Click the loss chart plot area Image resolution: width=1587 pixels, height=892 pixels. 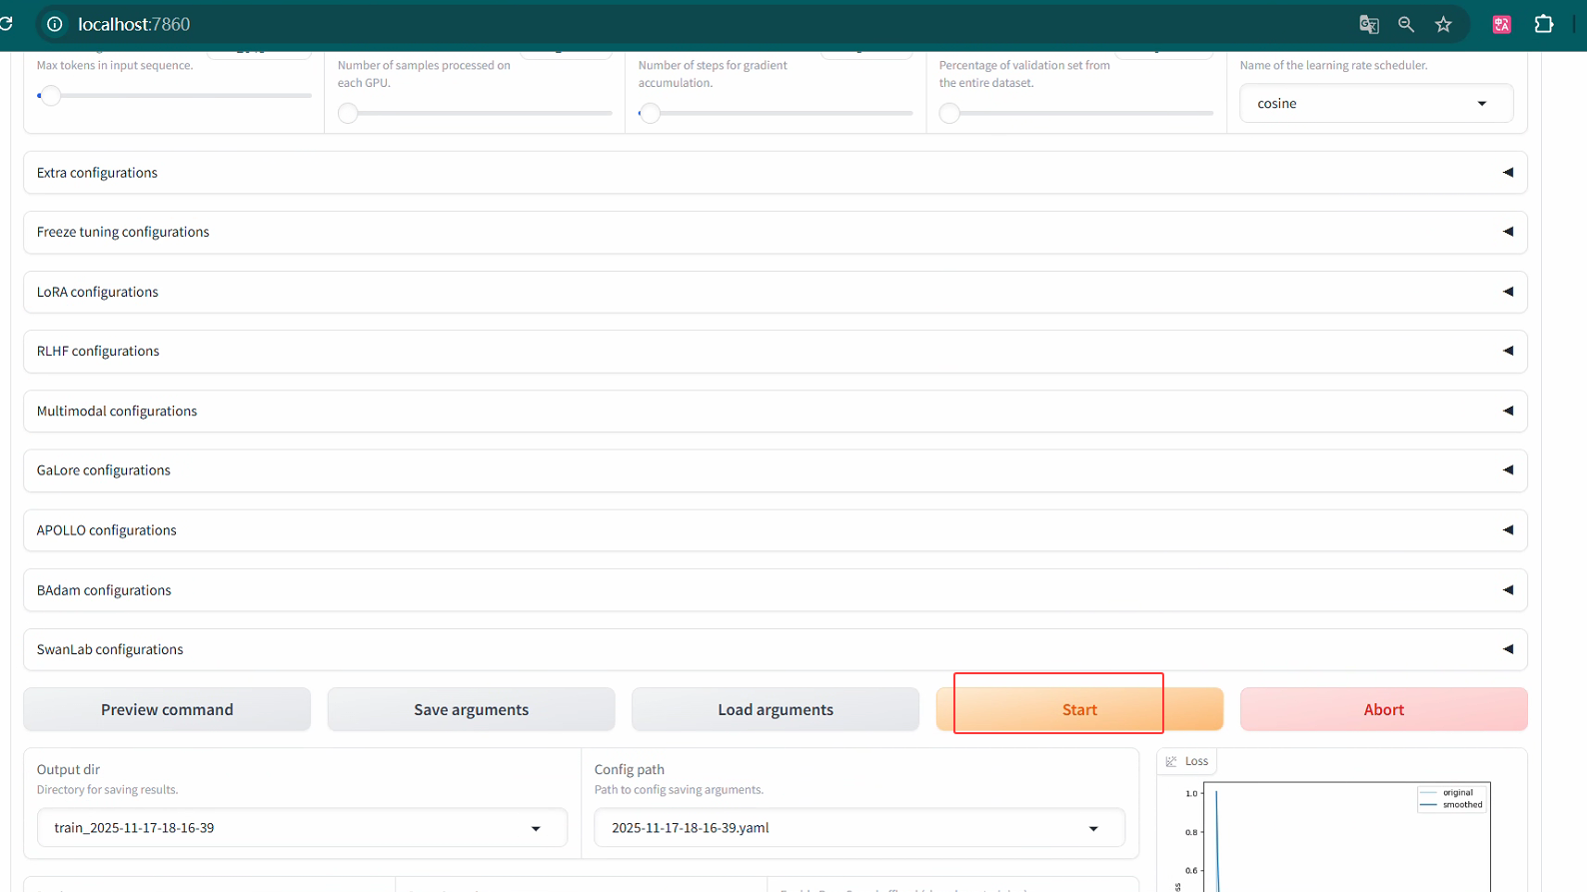[x=1347, y=837]
